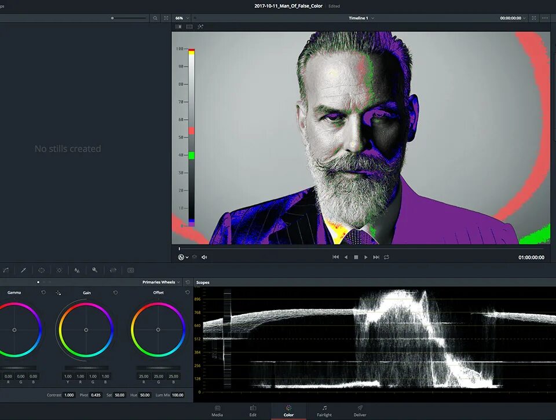
Task: Select the Qualifier eyedropper tool
Action: coord(23,270)
